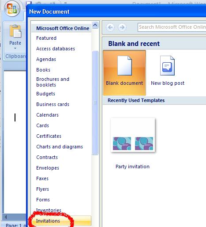Viewport: 206px width, 227px height.
Task: Expand the Paste dropdown arrow
Action: pos(15,49)
